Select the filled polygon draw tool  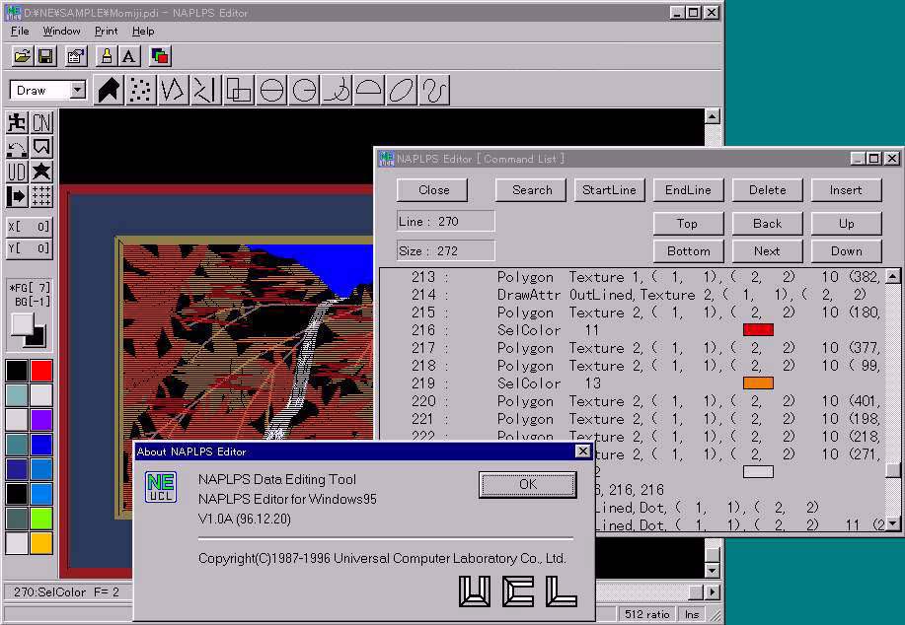point(109,91)
